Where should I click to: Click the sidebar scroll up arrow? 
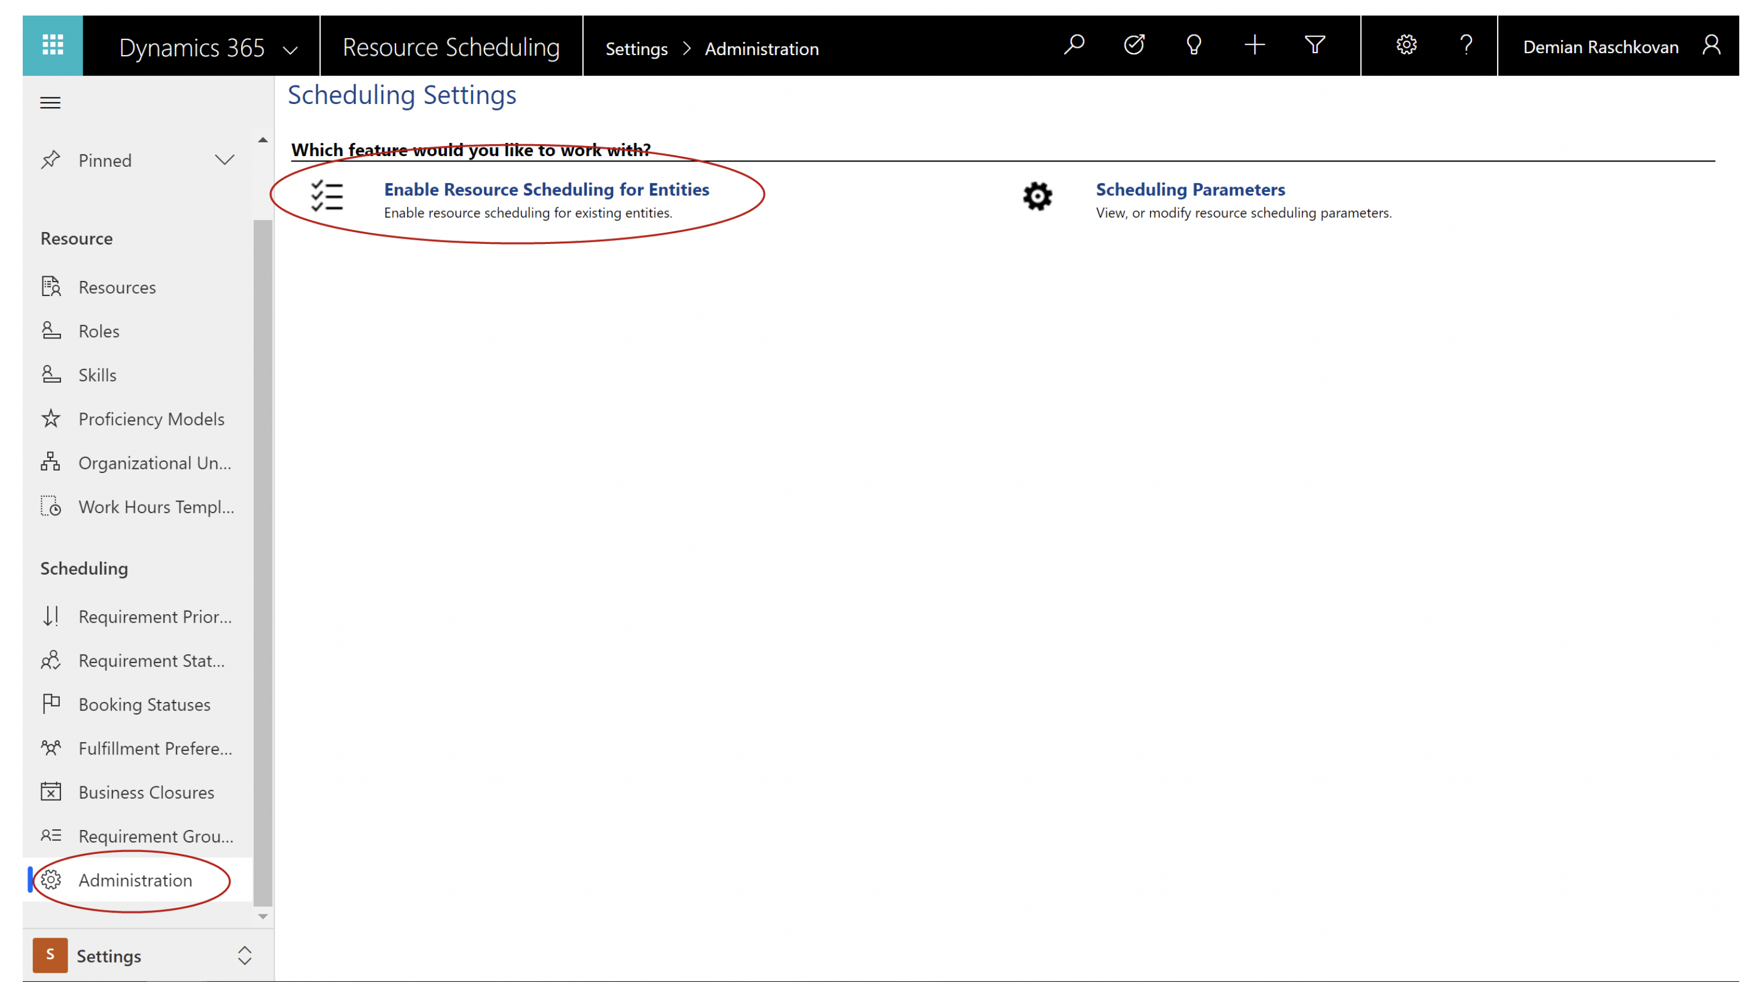click(263, 140)
